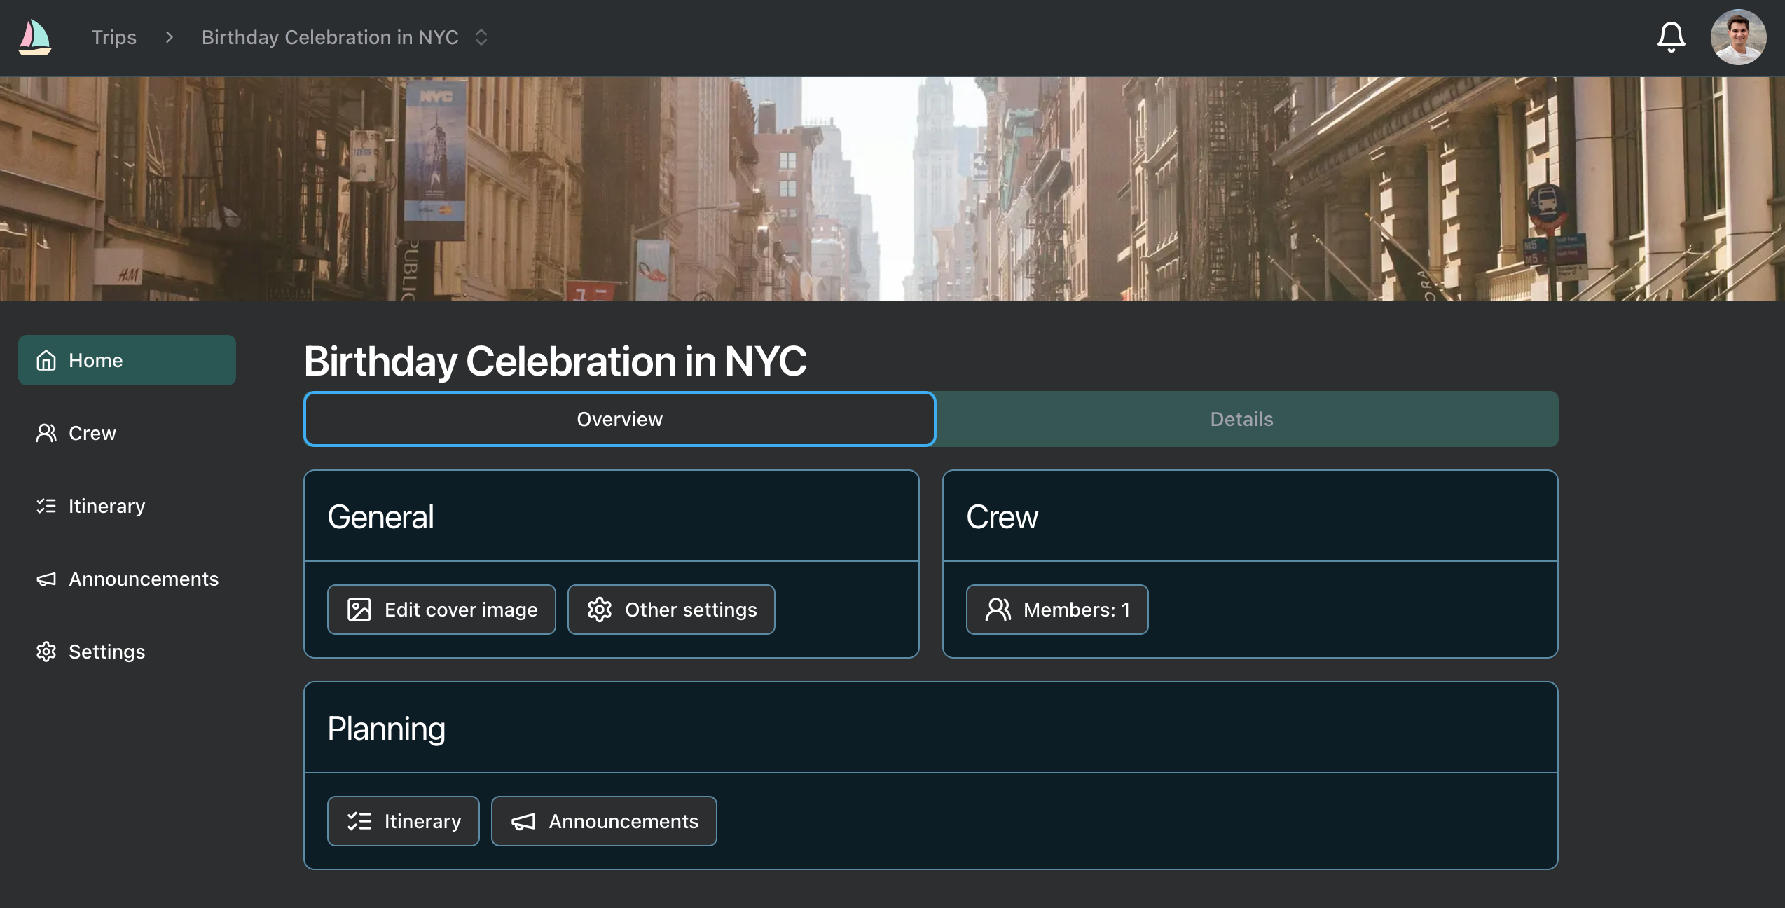Open Birthday Celebration in NYC breadcrumb dropdown

[330, 37]
